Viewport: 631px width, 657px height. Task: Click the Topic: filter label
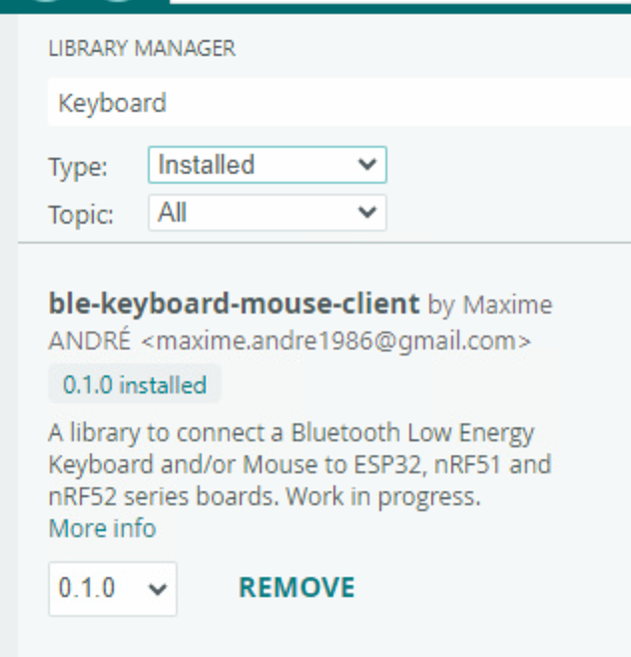[81, 215]
